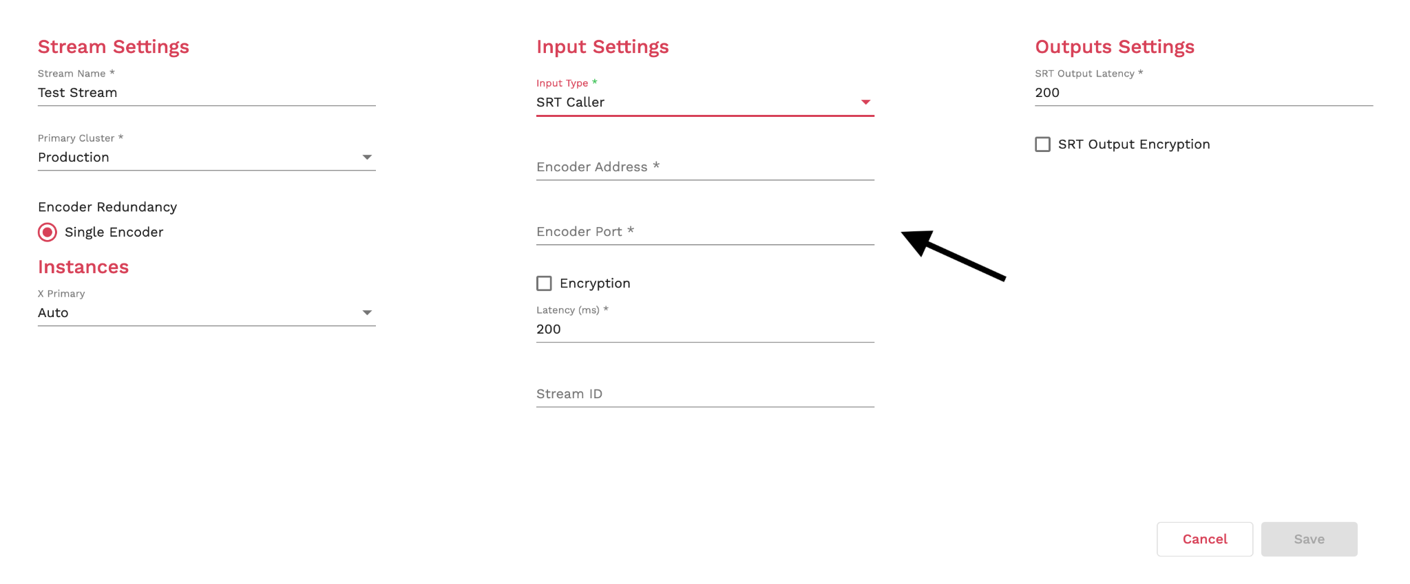Click the SRT Output Encryption label text
Image resolution: width=1410 pixels, height=584 pixels.
point(1133,144)
